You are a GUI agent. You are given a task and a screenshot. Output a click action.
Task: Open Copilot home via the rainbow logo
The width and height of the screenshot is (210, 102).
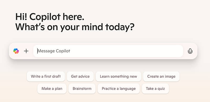[16, 51]
